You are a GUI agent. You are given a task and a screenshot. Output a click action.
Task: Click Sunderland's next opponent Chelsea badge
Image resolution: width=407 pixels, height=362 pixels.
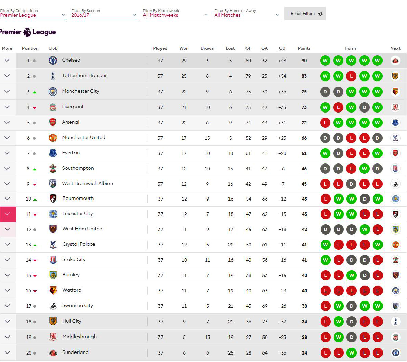coord(395,353)
